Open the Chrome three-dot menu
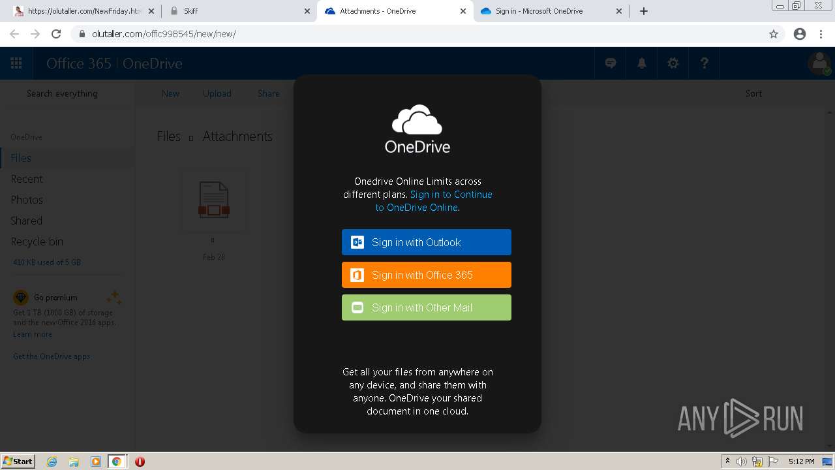The height and width of the screenshot is (470, 835). (x=821, y=34)
